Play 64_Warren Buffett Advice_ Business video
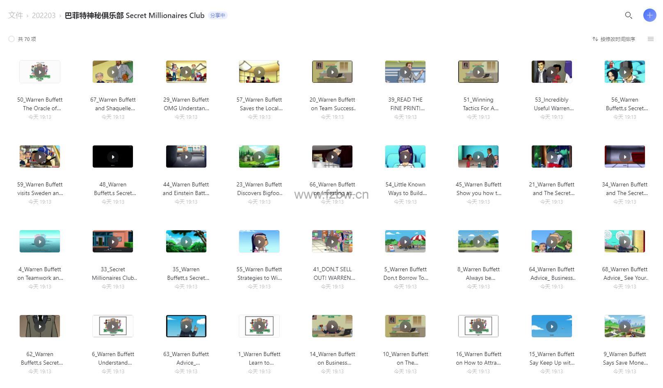Viewport: 663px width, 388px height. pyautogui.click(x=552, y=241)
